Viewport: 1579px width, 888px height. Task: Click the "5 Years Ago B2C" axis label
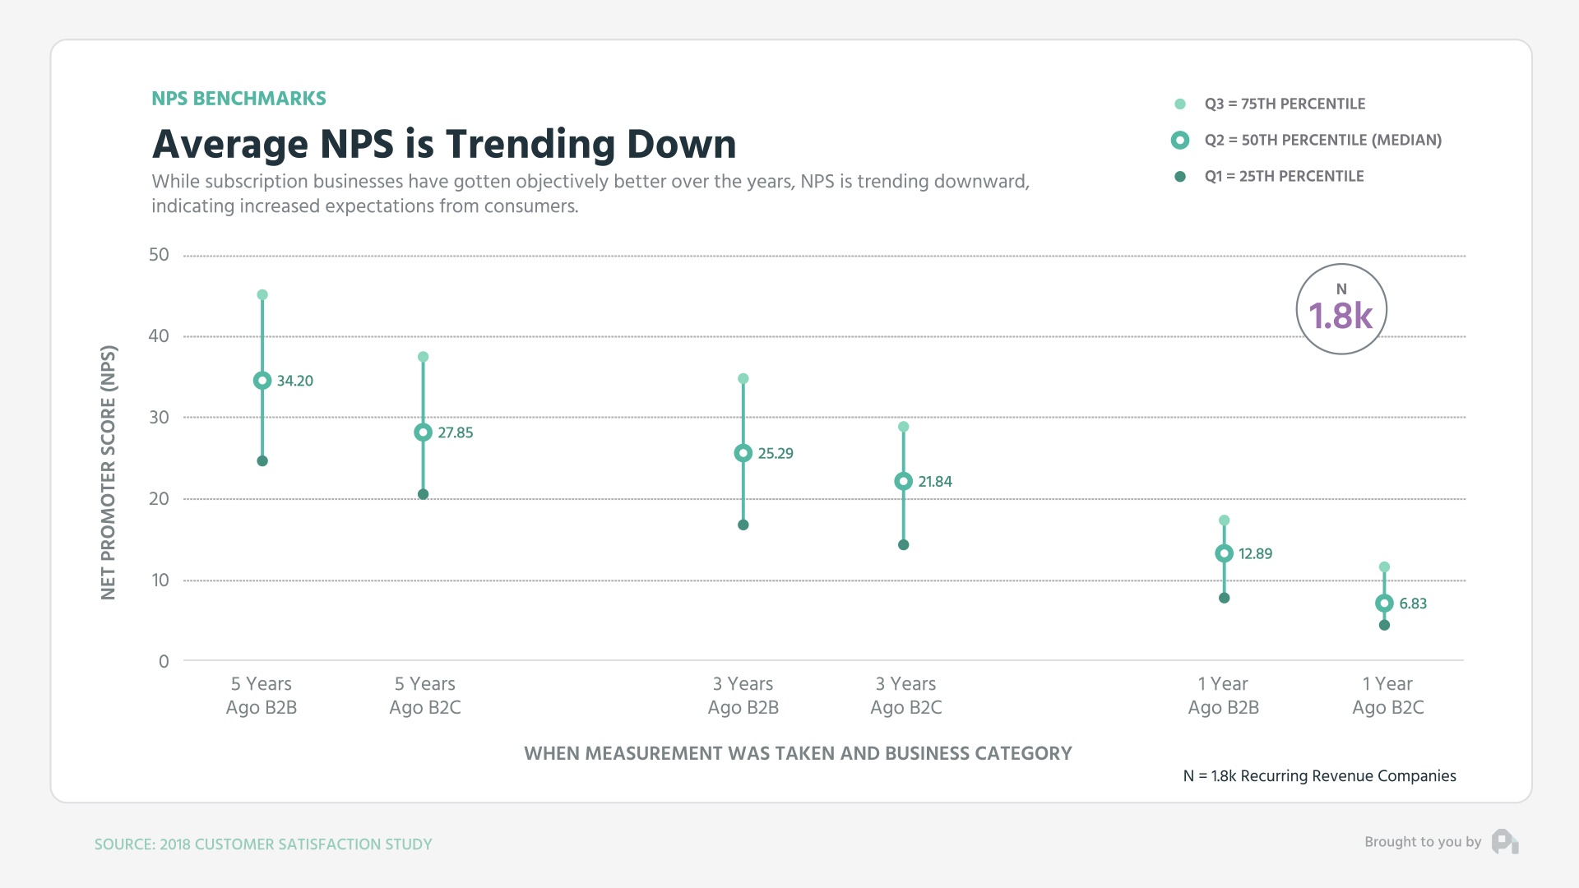tap(424, 696)
